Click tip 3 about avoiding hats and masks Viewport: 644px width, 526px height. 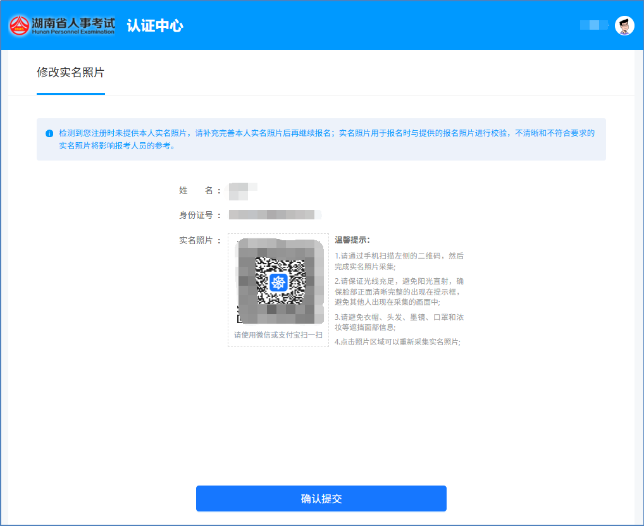pyautogui.click(x=399, y=322)
